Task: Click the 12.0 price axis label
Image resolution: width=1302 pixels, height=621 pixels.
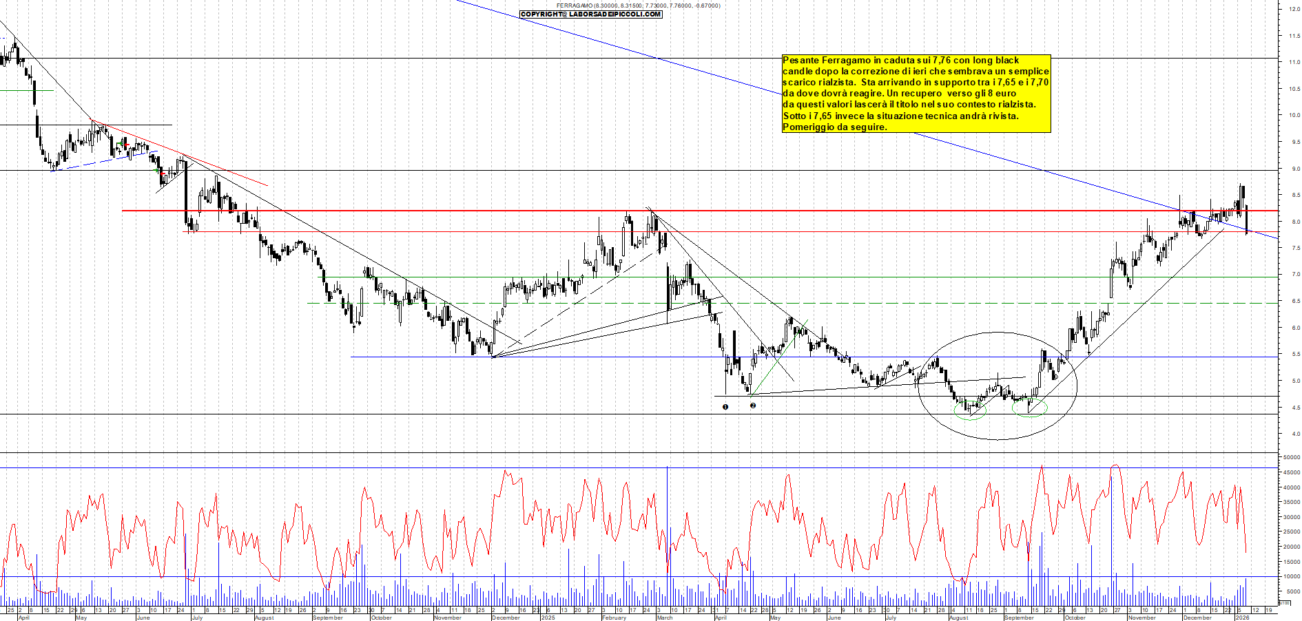Action: point(1294,9)
